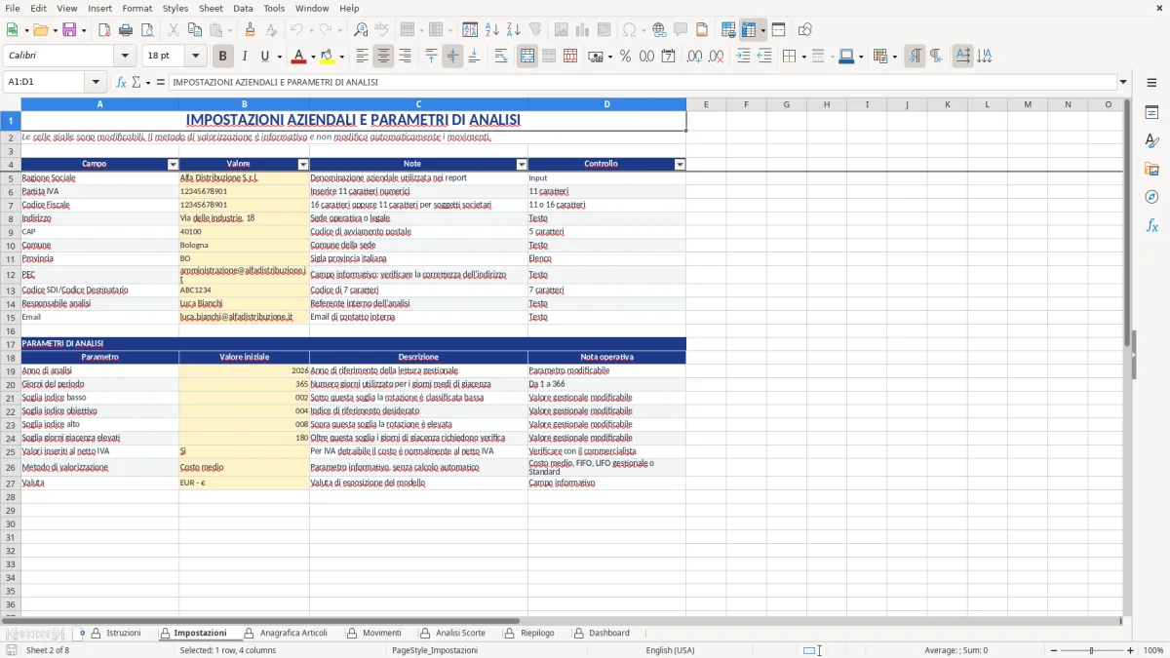This screenshot has height=658, width=1170.
Task: Open the Font Size dropdown
Action: coord(195,57)
